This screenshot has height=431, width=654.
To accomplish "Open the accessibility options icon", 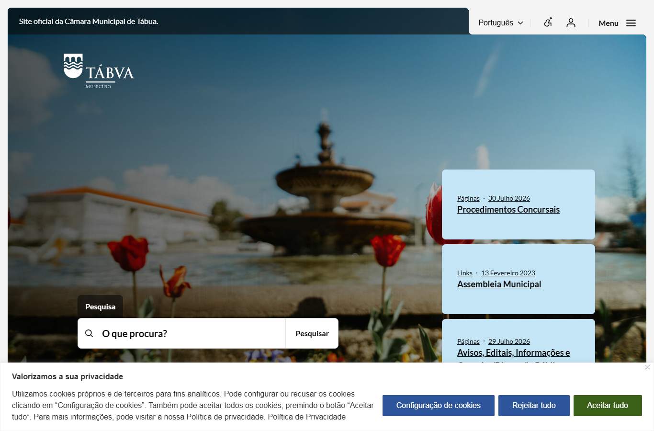I will (x=548, y=23).
